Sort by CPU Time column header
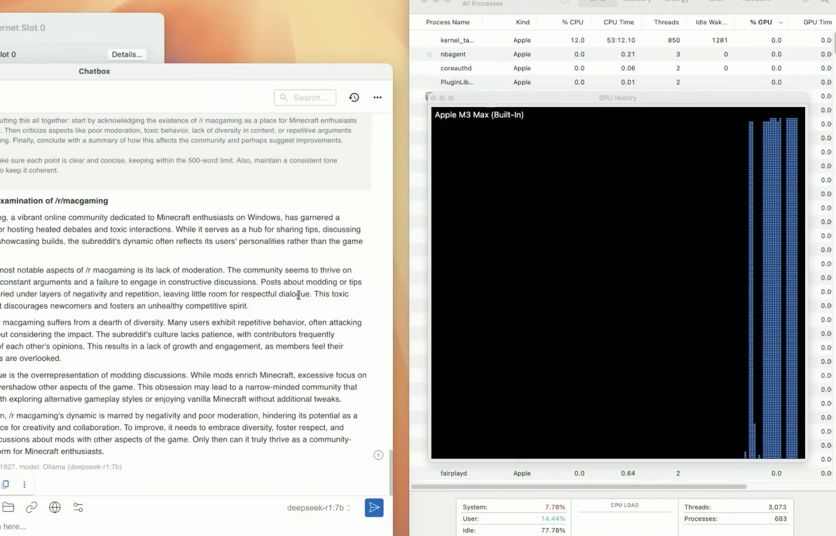Screen dimensions: 836x536 619,22
